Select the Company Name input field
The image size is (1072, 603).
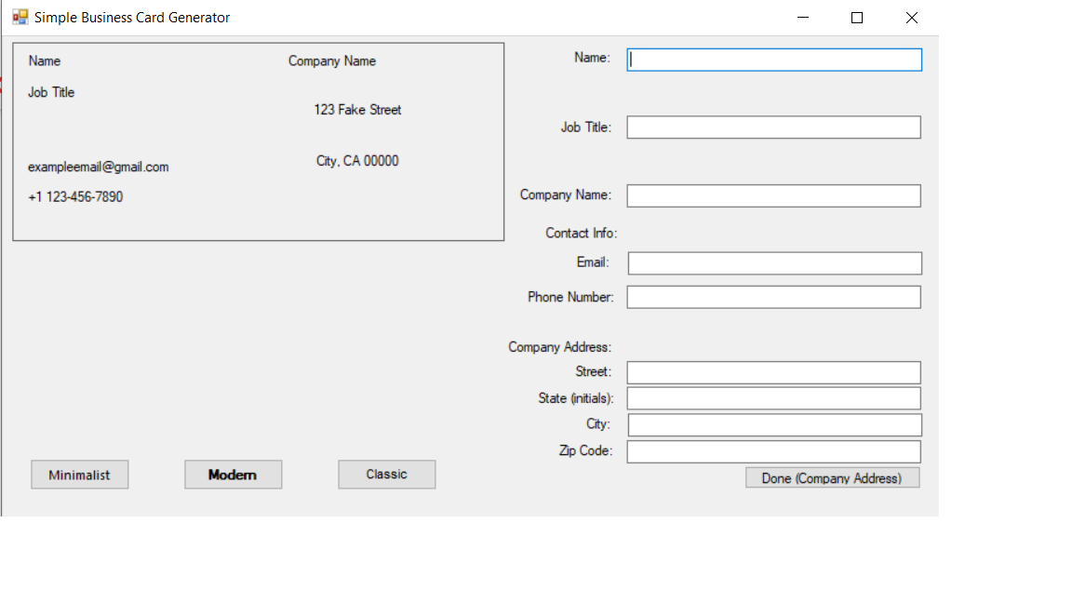pyautogui.click(x=773, y=195)
